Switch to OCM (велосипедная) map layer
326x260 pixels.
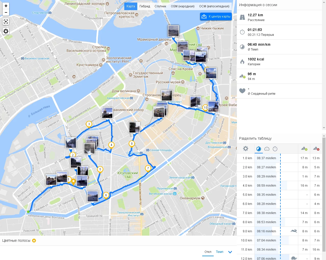coord(214,6)
